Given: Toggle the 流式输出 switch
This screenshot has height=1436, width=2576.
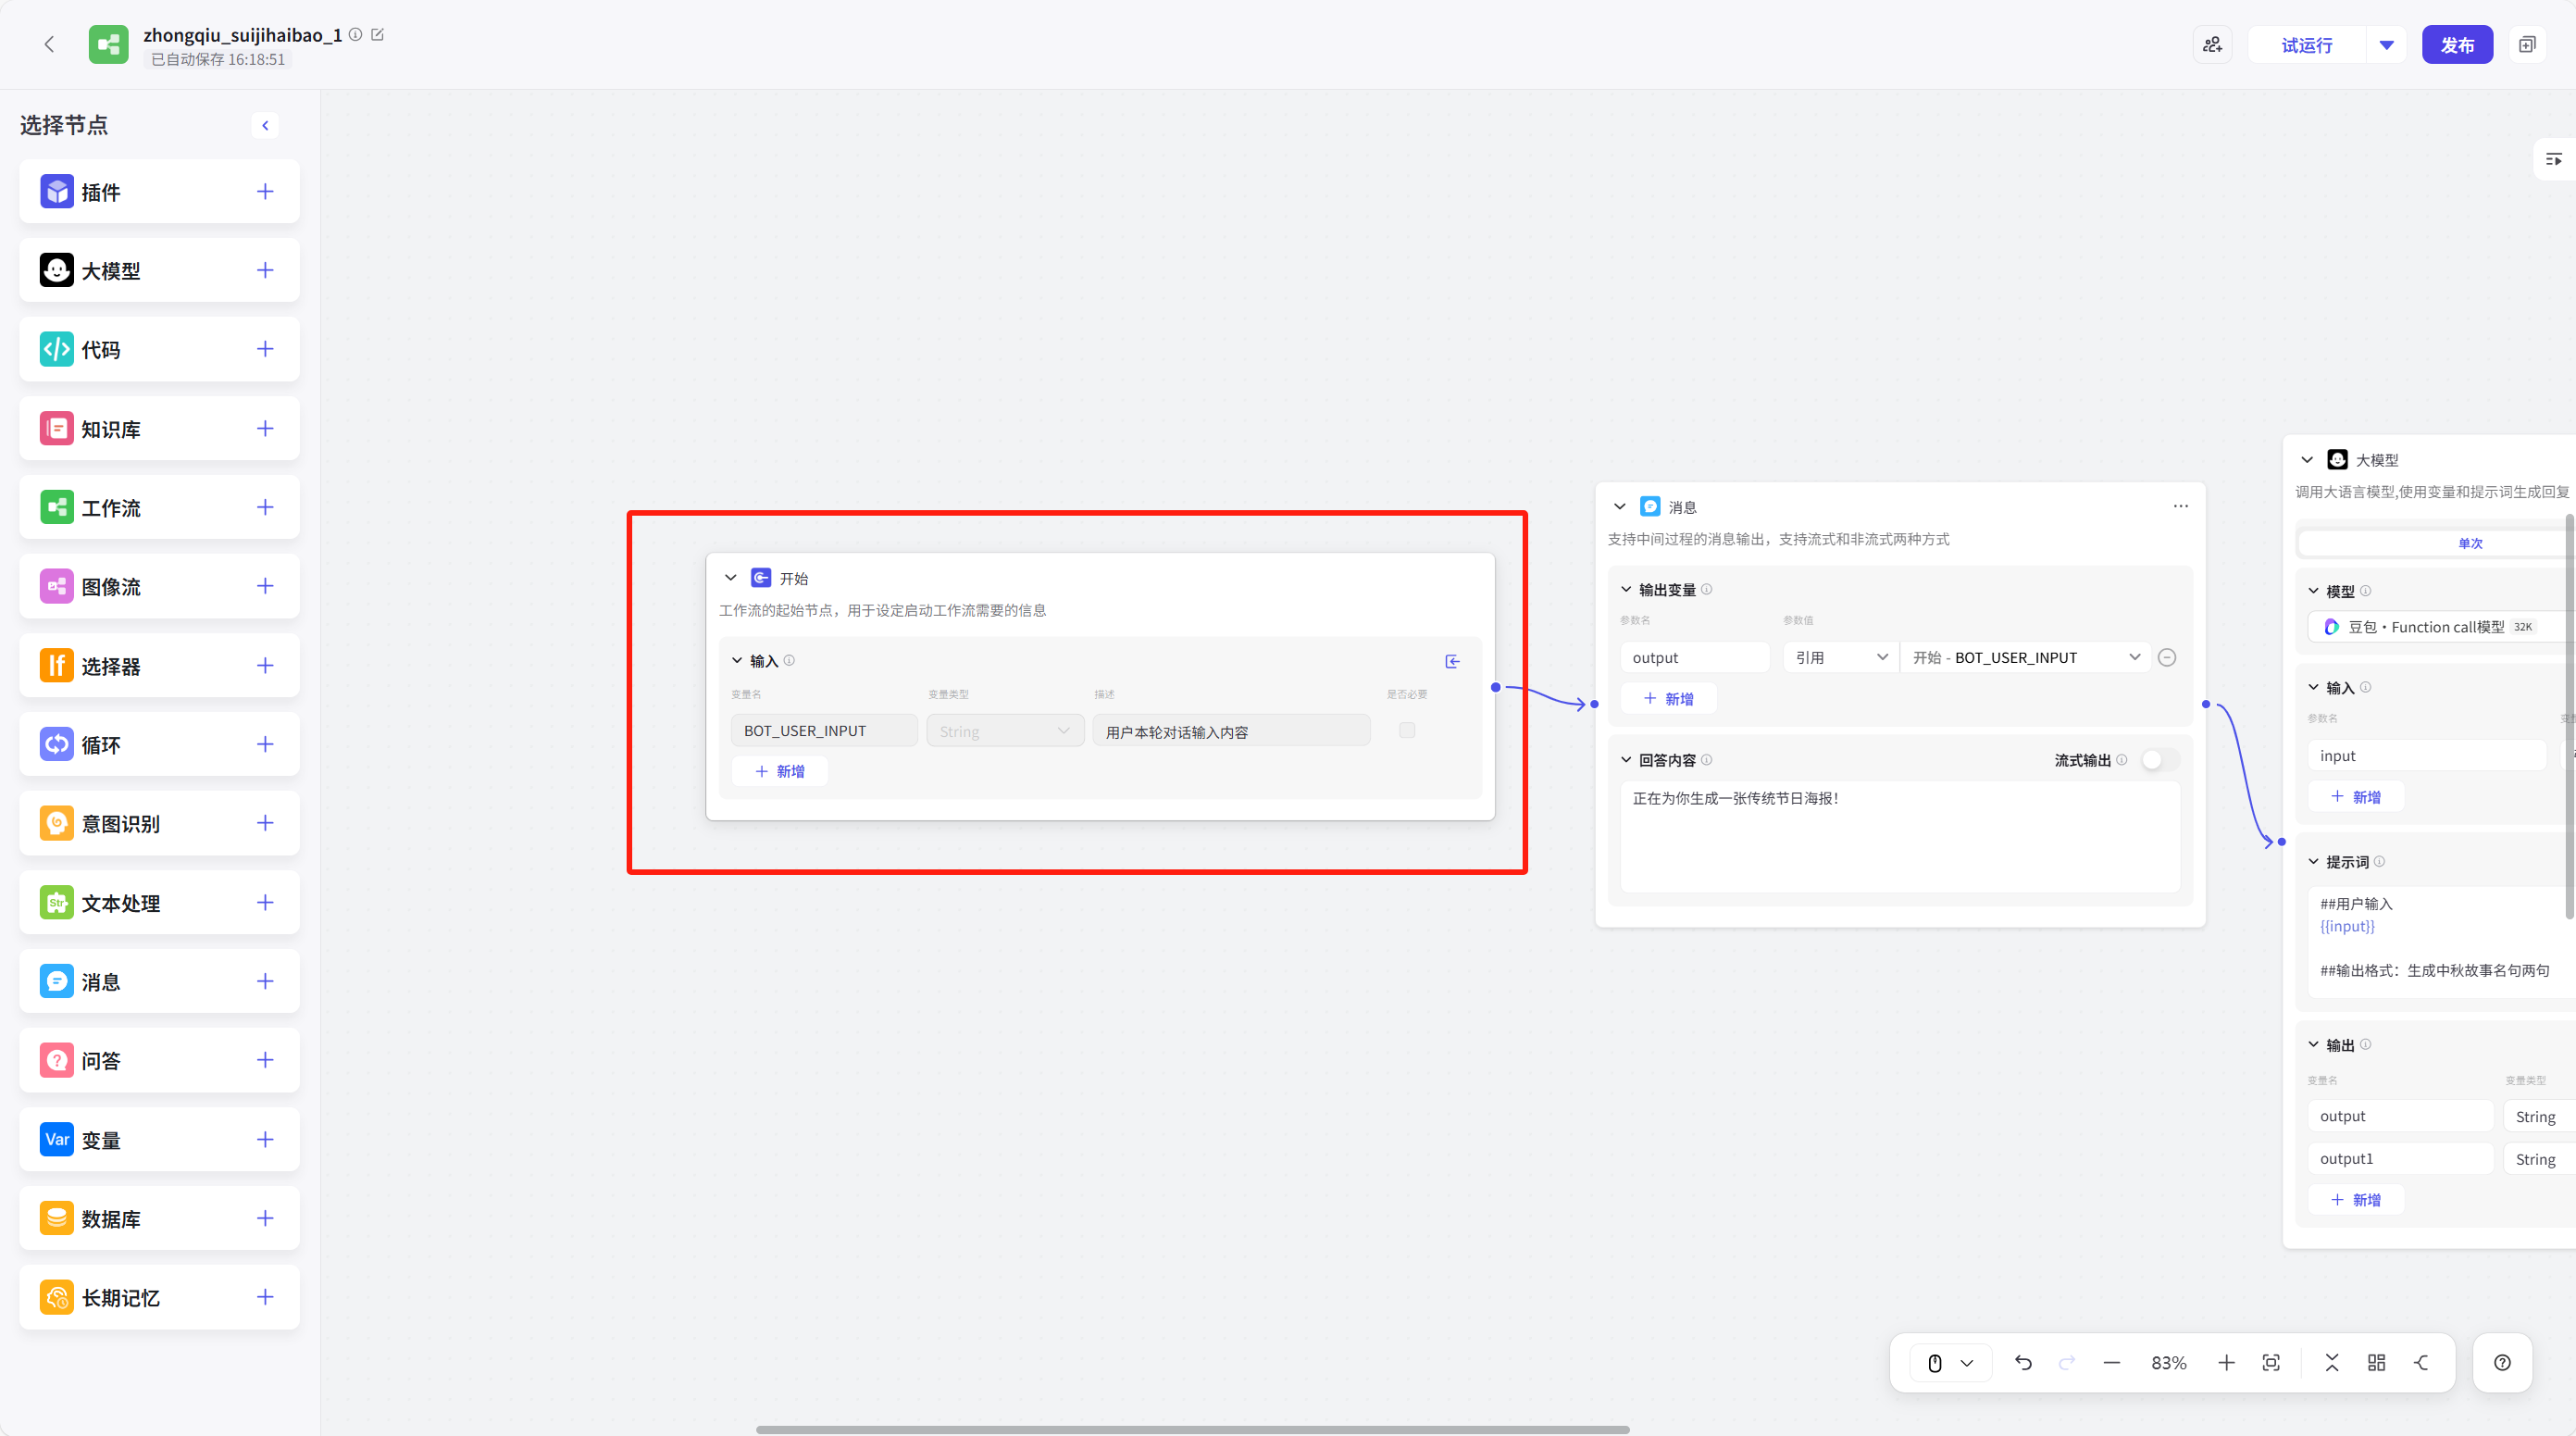Looking at the screenshot, I should [2160, 760].
